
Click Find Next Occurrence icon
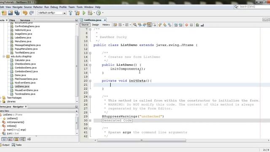click(144, 25)
